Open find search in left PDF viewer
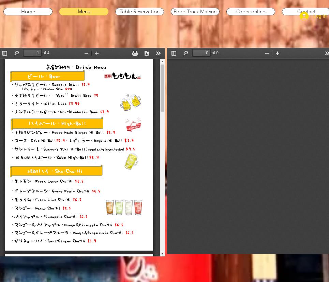Viewport: 329px width, 282px height. click(16, 53)
